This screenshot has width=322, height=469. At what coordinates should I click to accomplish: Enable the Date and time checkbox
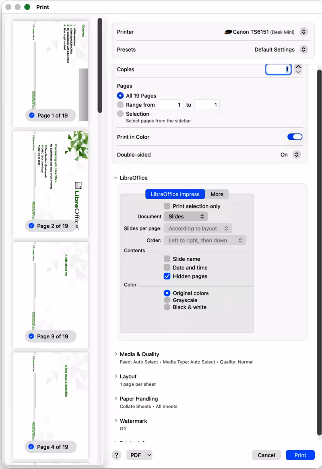(167, 268)
